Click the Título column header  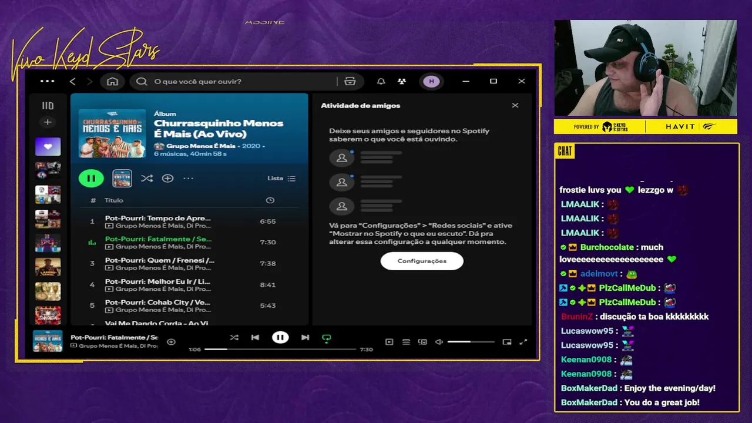114,200
